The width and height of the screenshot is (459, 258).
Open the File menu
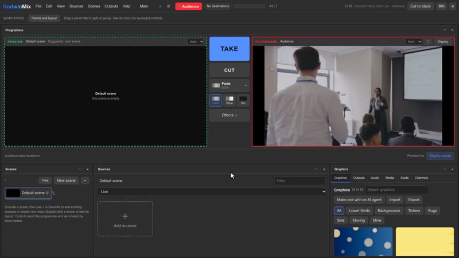pos(38,6)
